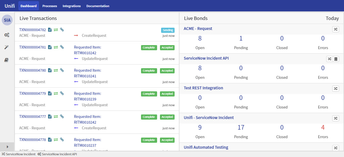
Task: Open the Integrations menu
Action: [x=72, y=6]
